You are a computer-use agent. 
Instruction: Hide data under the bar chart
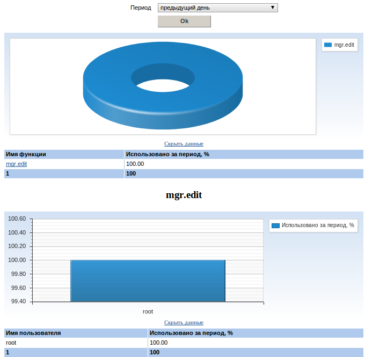tap(184, 322)
